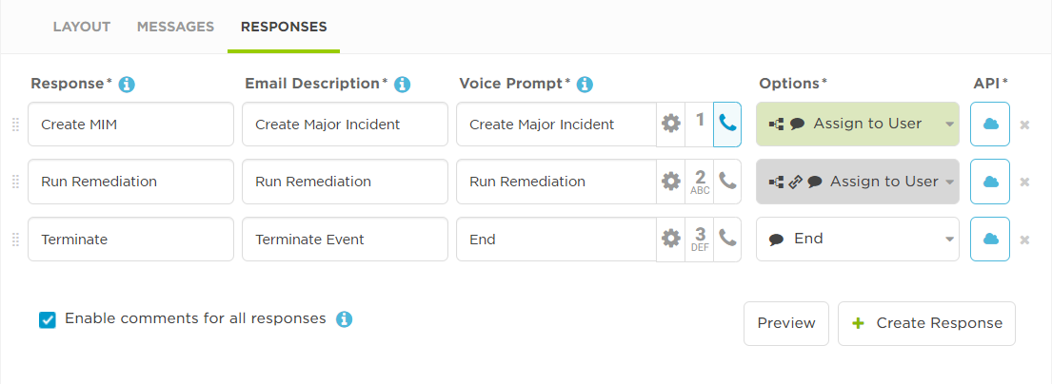Screen dimensions: 1052x384
Task: Uncheck Enable comments for all responses
Action: [x=47, y=319]
